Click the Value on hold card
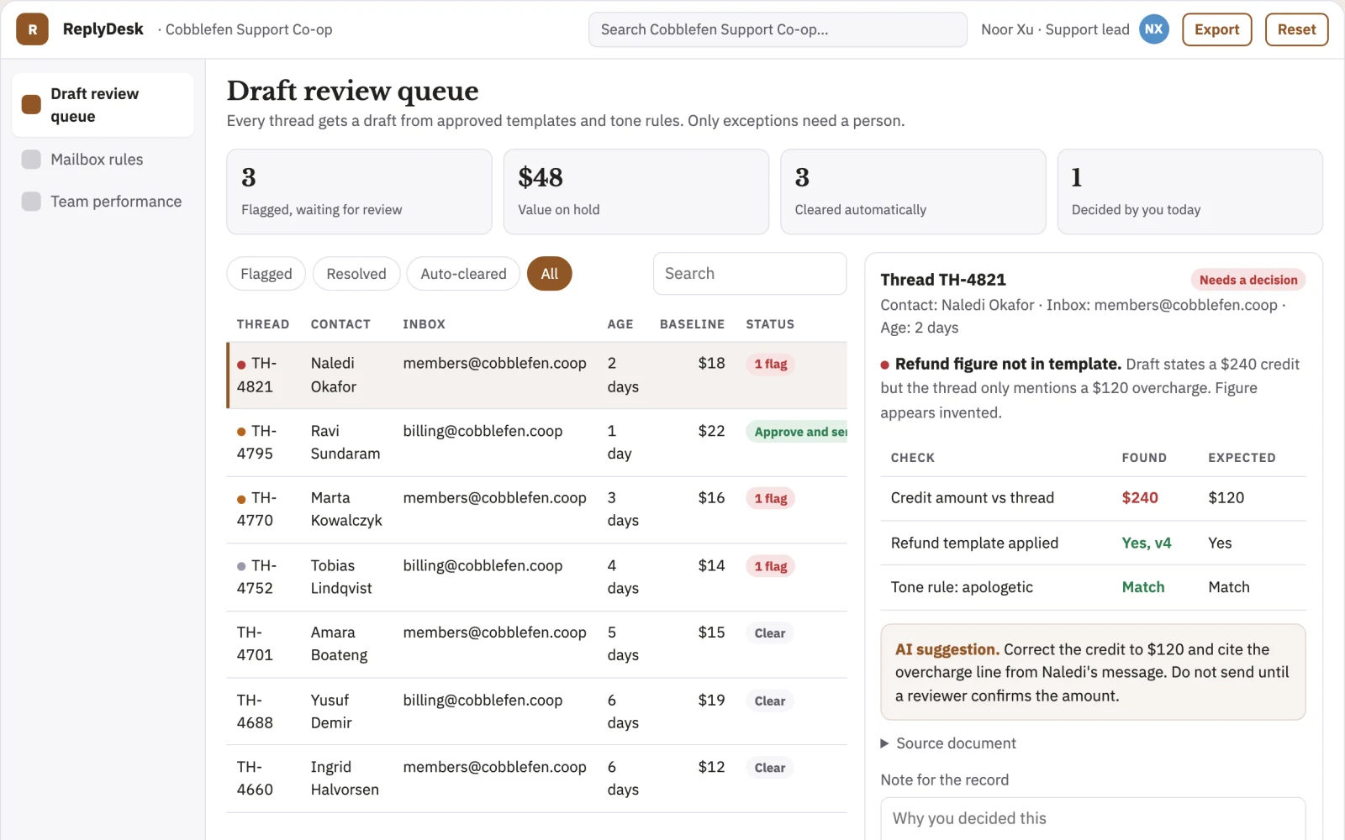The width and height of the screenshot is (1345, 840). click(636, 192)
